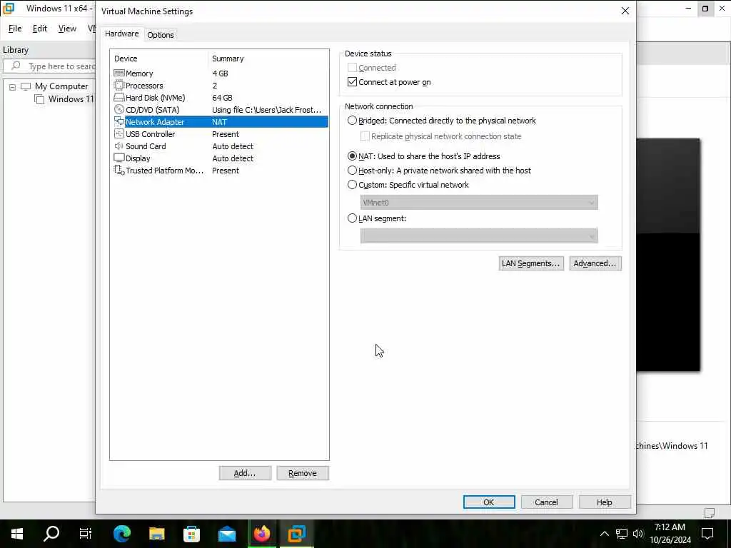
Task: Select LAN segment option
Action: click(x=352, y=218)
